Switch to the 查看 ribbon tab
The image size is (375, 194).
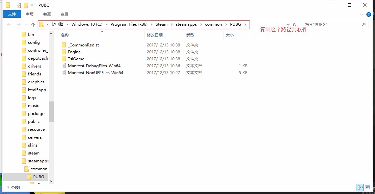pyautogui.click(x=65, y=14)
